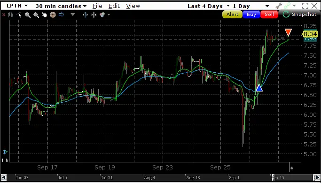This screenshot has height=183, width=321.
Task: Click the fullscreen brackets icon
Action: (305, 6)
